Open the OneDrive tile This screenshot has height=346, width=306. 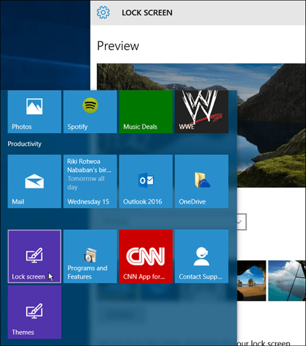(x=201, y=181)
